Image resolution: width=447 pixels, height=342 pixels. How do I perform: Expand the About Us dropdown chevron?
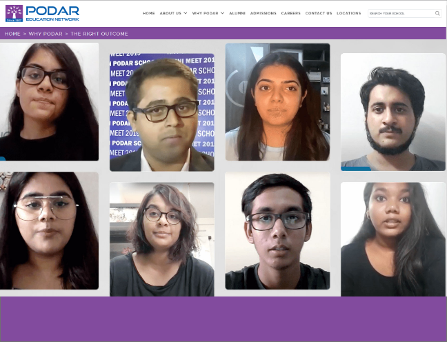[x=186, y=13]
